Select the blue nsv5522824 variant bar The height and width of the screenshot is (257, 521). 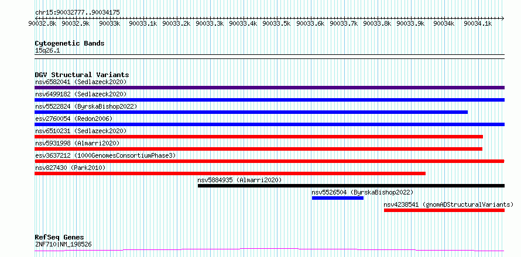pos(251,112)
